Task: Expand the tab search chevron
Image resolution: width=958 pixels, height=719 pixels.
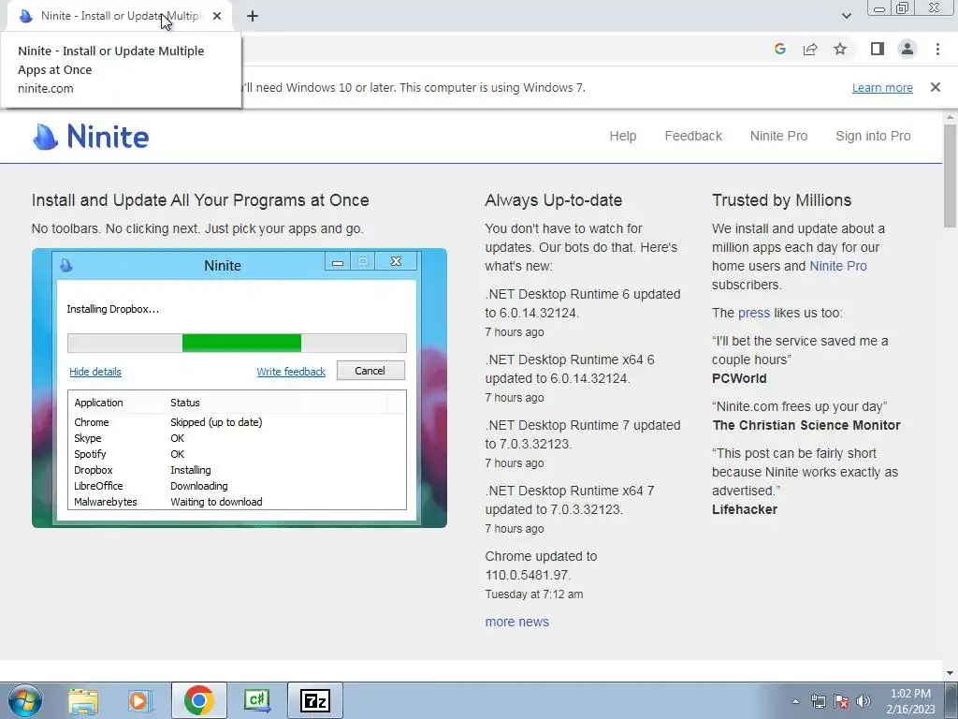Action: (x=846, y=16)
